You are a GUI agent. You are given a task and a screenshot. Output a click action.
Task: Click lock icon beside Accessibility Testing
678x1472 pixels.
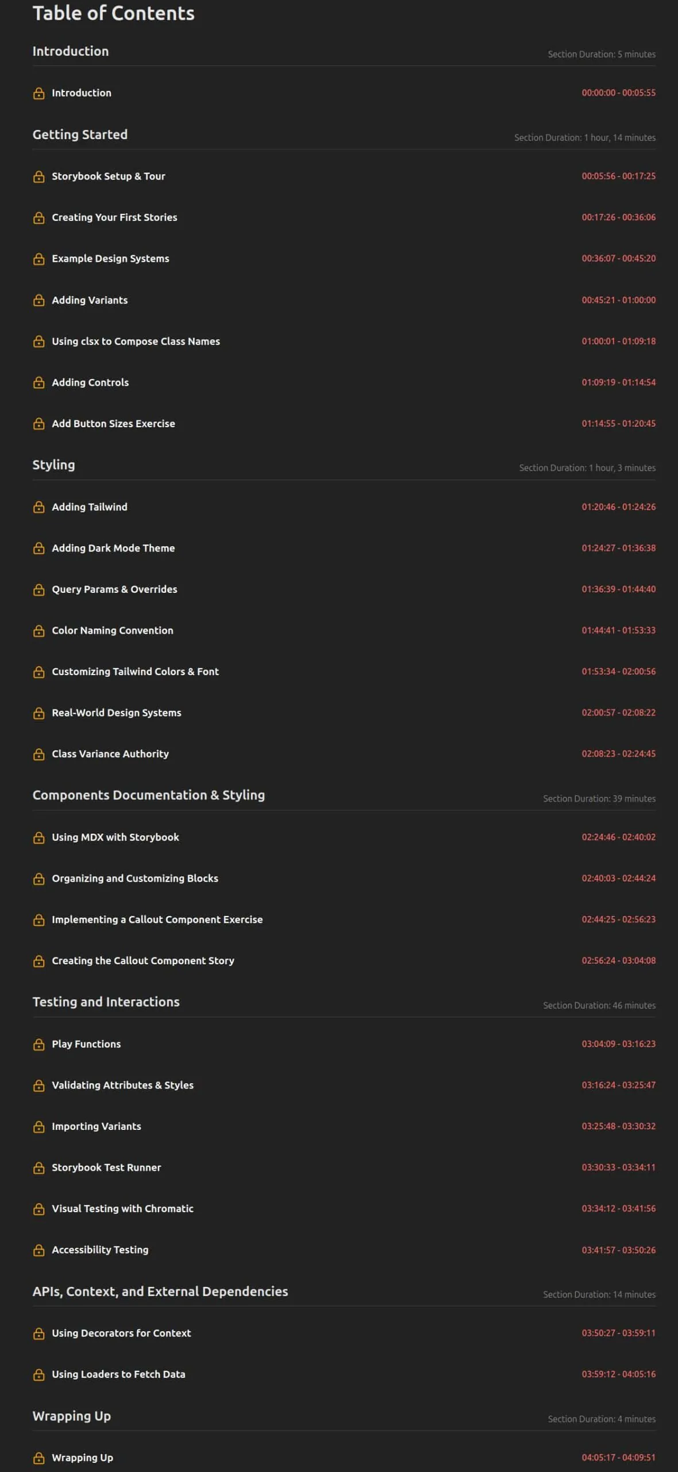tap(38, 1250)
